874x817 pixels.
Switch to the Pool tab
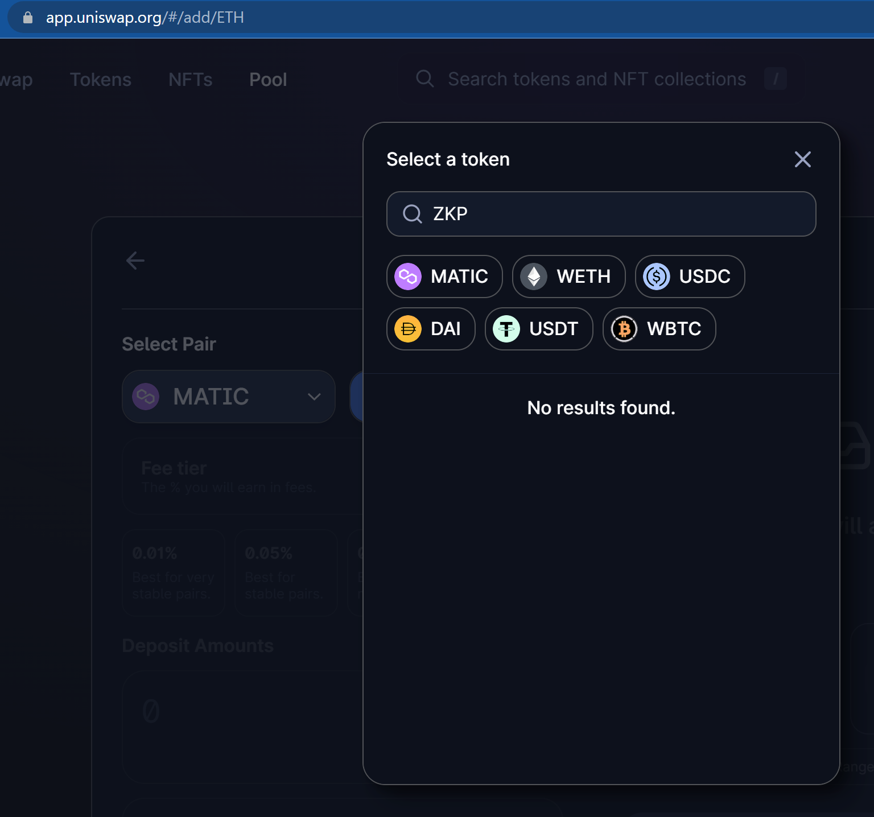tap(267, 80)
